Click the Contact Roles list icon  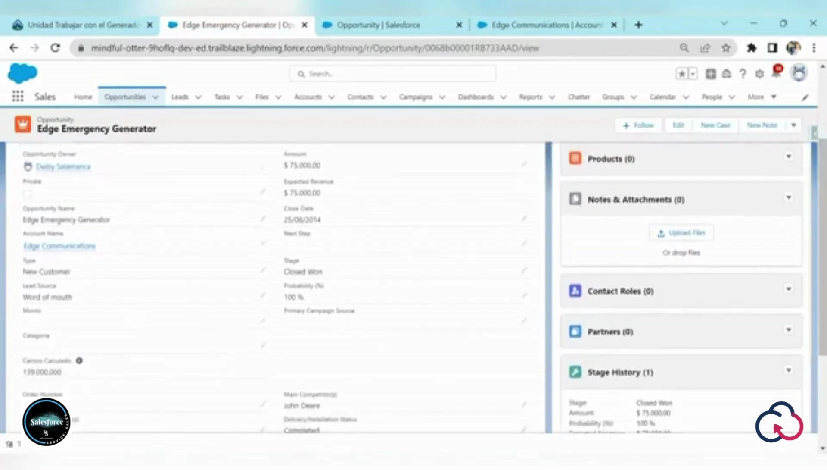tap(575, 291)
